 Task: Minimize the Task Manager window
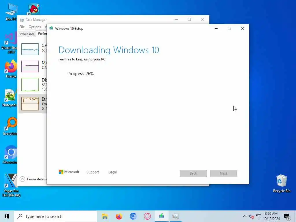click(176, 19)
